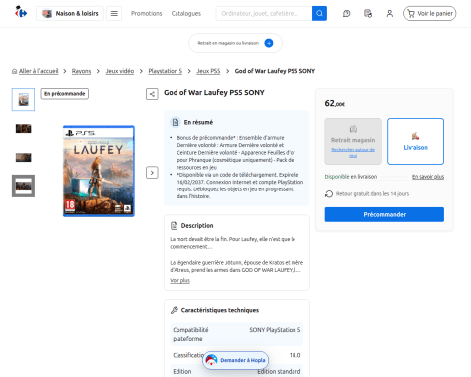Click the En précommande badge
This screenshot has height=377, width=471.
click(64, 94)
